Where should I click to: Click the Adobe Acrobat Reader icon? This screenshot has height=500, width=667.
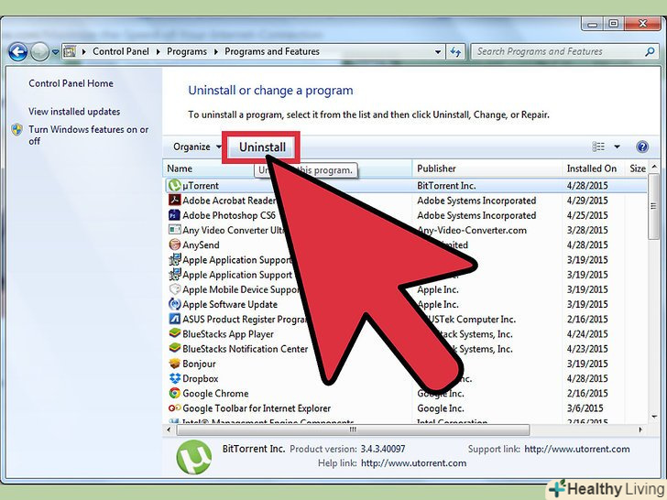click(x=175, y=200)
